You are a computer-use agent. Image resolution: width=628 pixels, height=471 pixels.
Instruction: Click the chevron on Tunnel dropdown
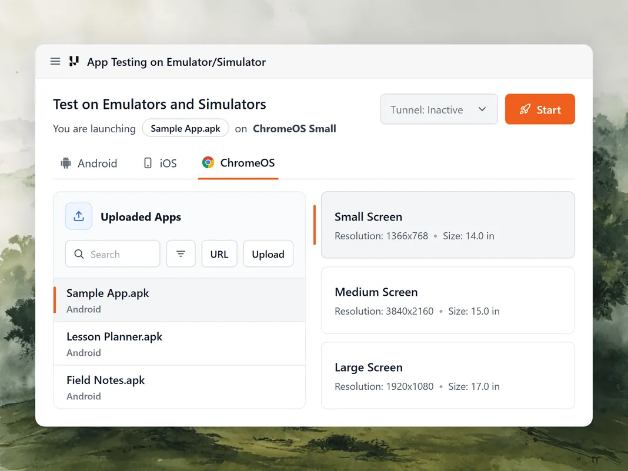click(x=482, y=109)
